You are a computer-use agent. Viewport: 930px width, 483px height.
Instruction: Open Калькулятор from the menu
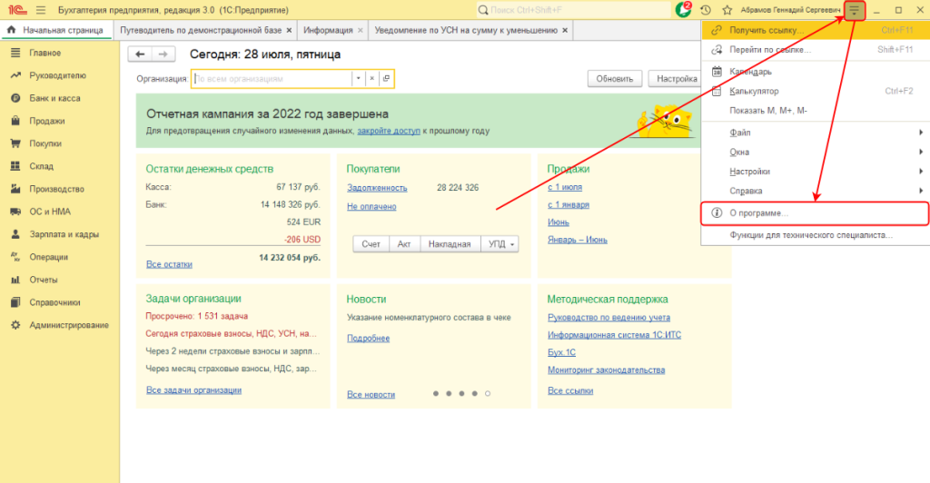tap(816, 92)
